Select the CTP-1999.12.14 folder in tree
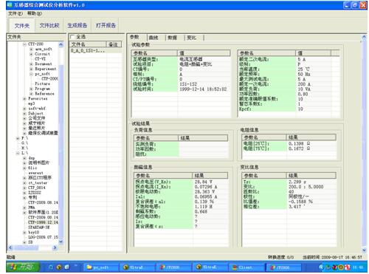Viewport: 369px width, 274px height. pyautogui.click(x=43, y=222)
